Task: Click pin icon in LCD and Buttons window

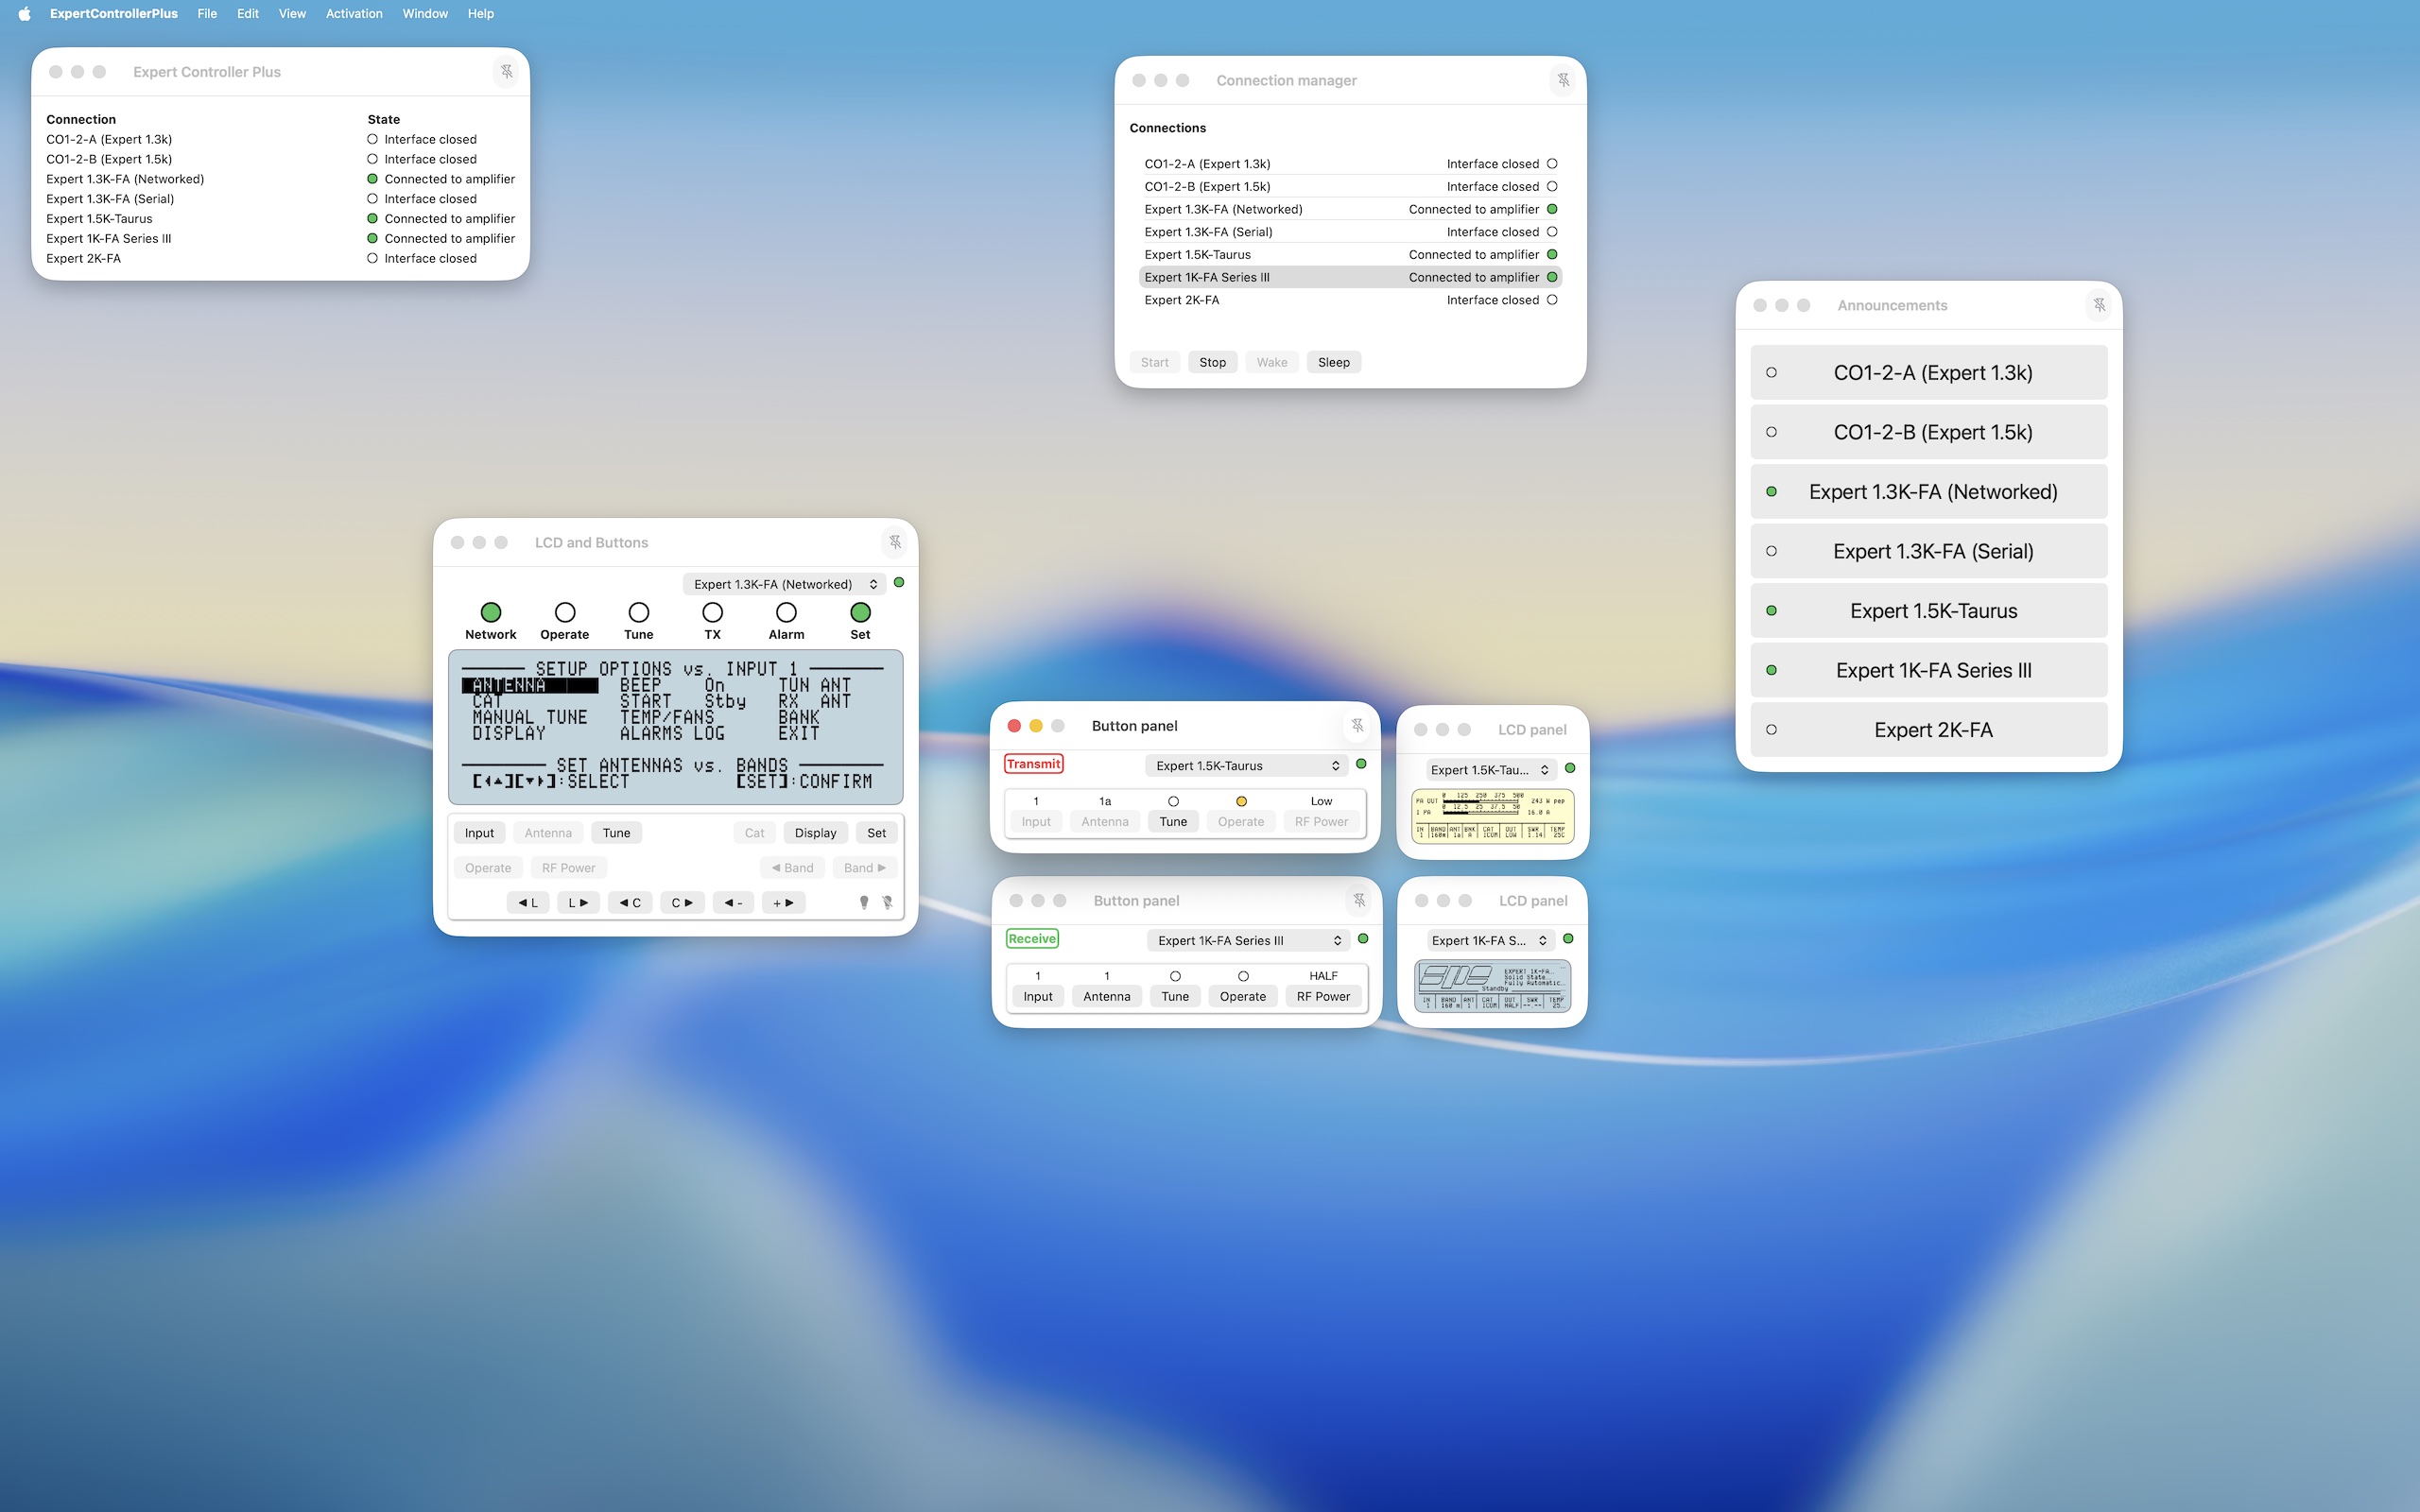Action: point(895,542)
